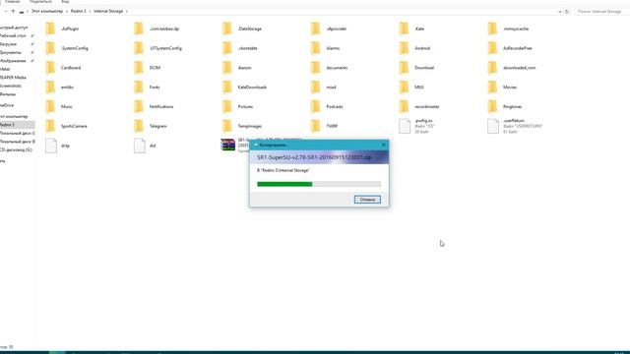Image resolution: width=630 pixels, height=354 pixels.
Task: Open Рабочий стол in the sidebar
Action: coord(13,35)
